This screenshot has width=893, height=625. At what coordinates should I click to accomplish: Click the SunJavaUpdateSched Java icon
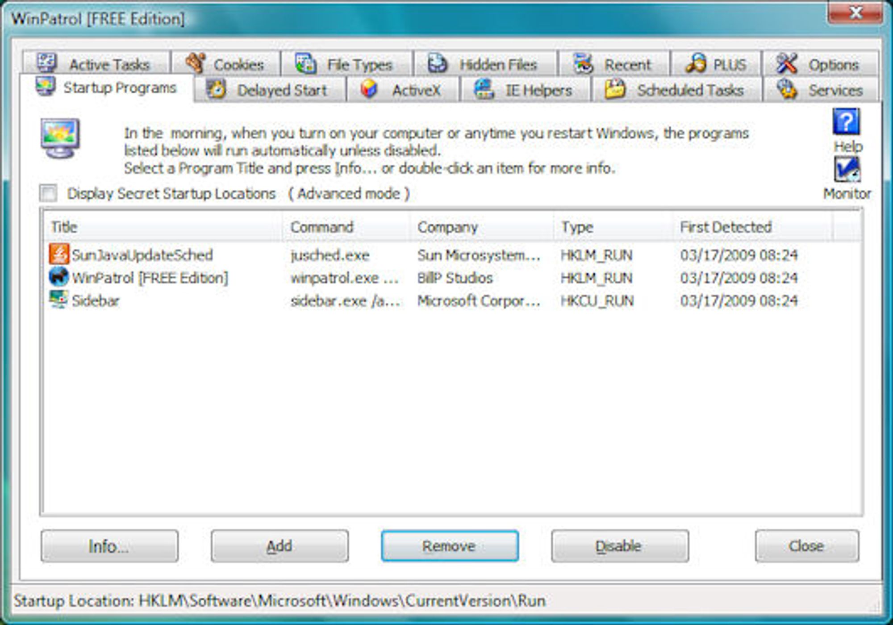59,254
